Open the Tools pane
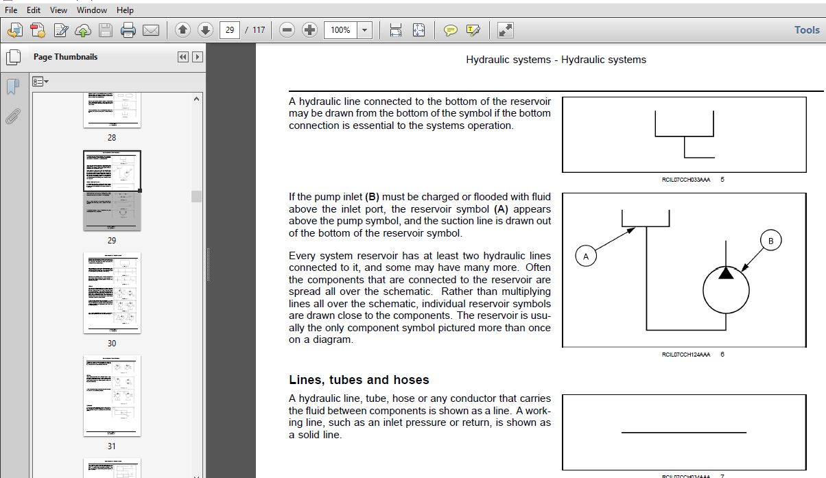Viewport: 826px width, 478px height. 807,30
